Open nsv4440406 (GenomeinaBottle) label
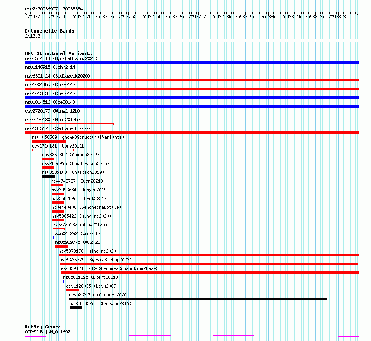The image size is (371, 341). click(86, 207)
